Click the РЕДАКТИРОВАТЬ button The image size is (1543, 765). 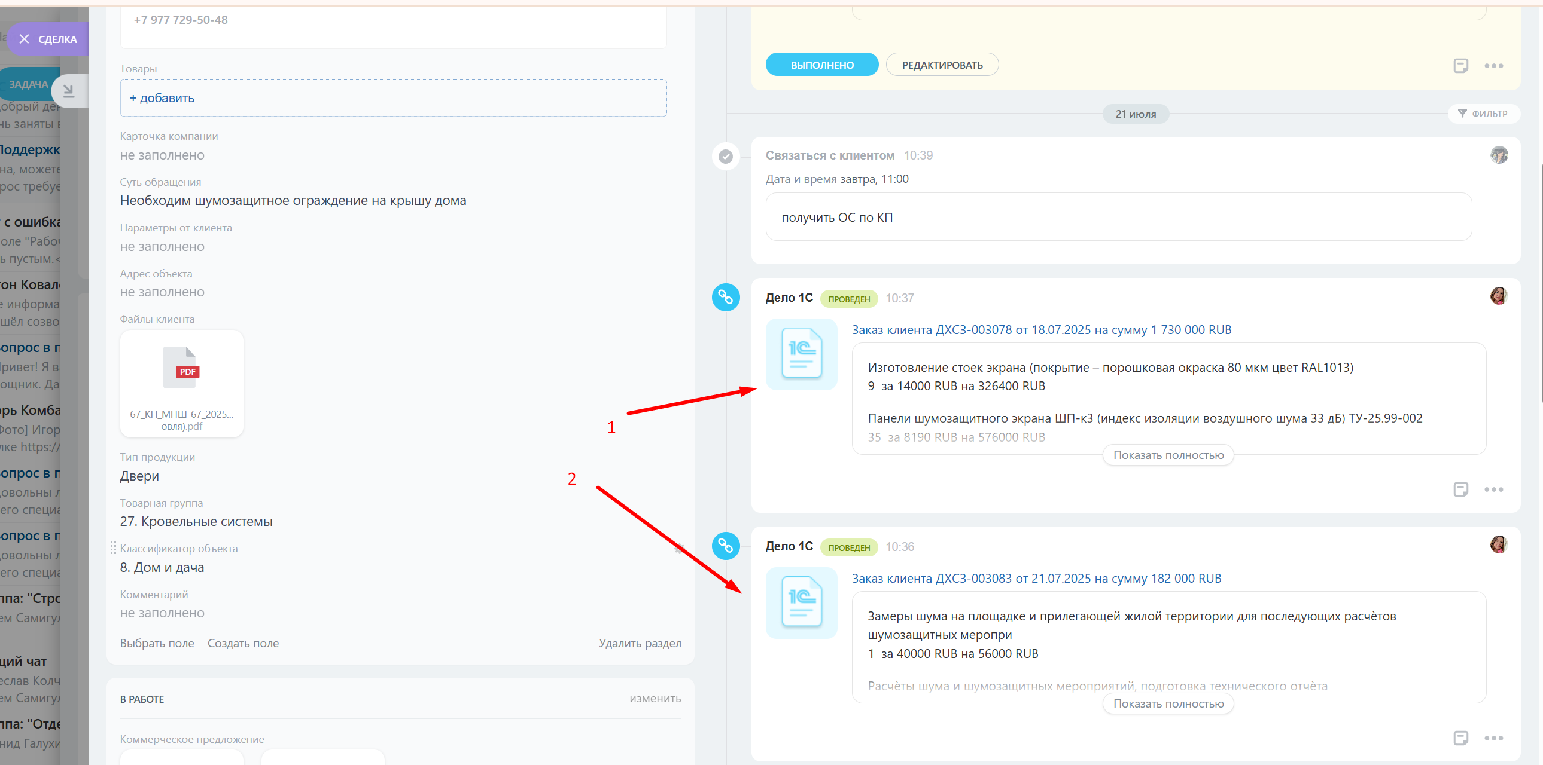click(942, 65)
